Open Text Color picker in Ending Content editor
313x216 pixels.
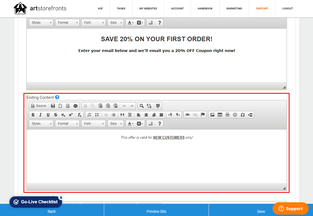130,124
